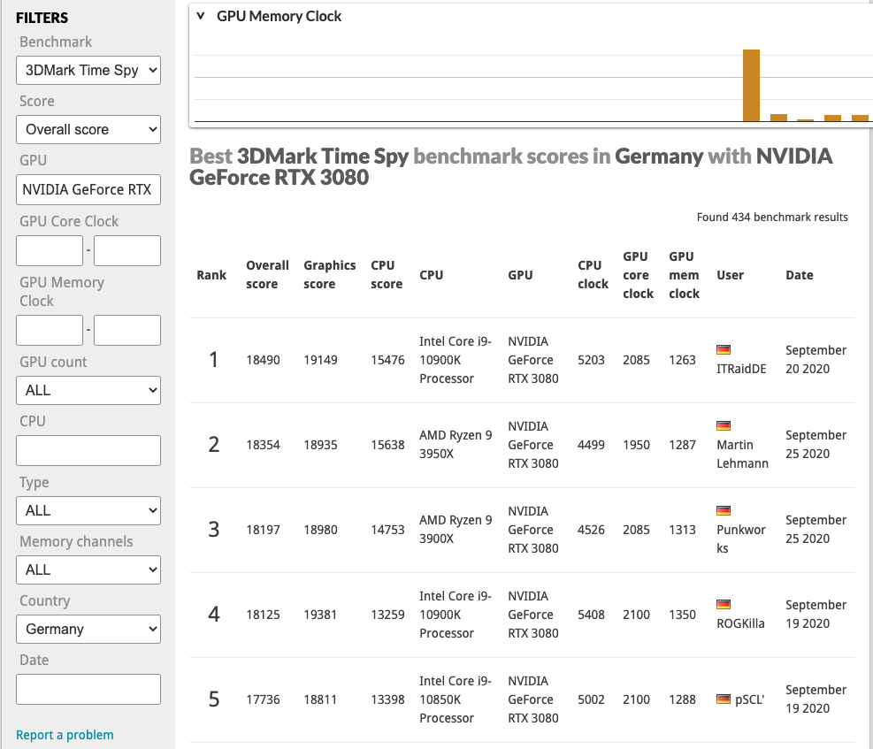This screenshot has width=873, height=749.
Task: Click user name ITRaidDE
Action: [741, 369]
